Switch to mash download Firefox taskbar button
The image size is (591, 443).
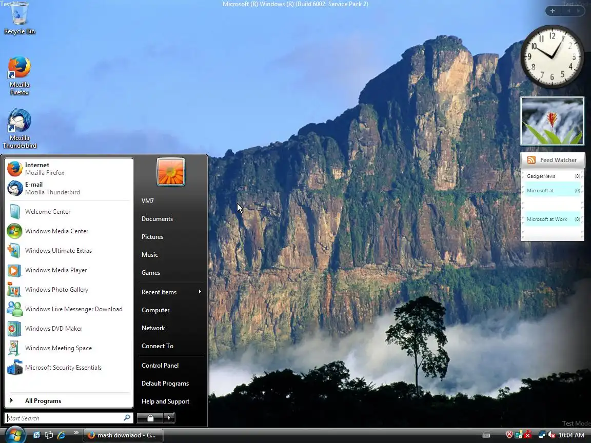point(123,435)
